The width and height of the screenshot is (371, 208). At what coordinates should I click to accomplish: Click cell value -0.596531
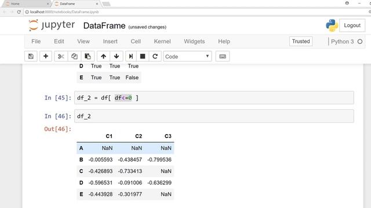[100, 183]
